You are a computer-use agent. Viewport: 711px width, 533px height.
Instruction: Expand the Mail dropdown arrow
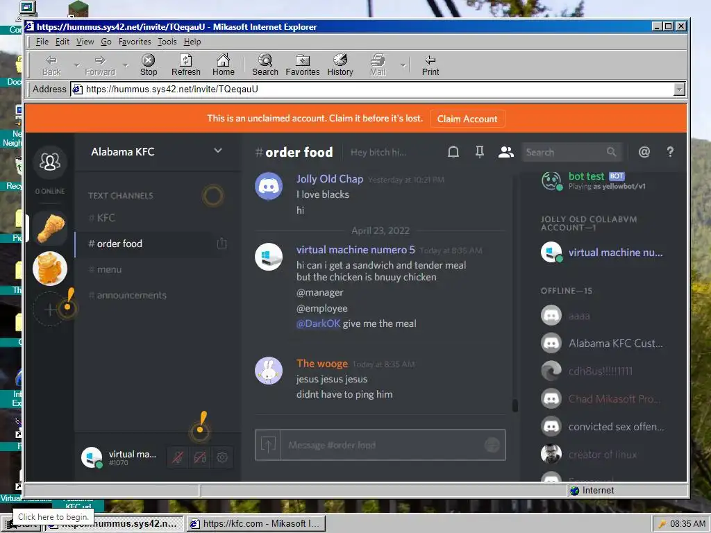coord(403,65)
